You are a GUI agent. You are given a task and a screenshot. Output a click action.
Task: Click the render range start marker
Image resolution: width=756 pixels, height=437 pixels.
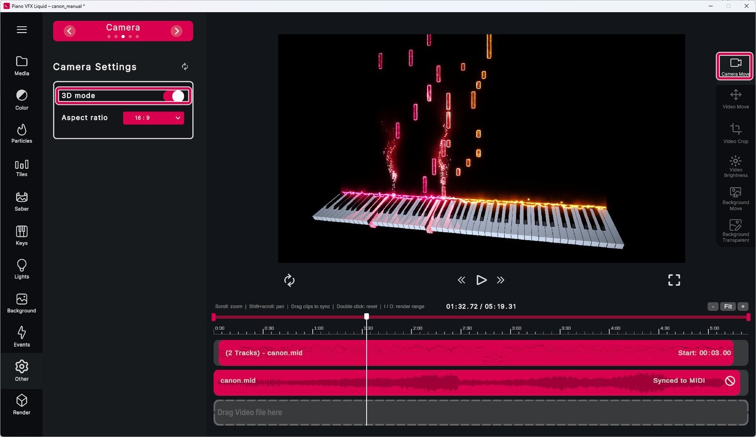coord(214,317)
